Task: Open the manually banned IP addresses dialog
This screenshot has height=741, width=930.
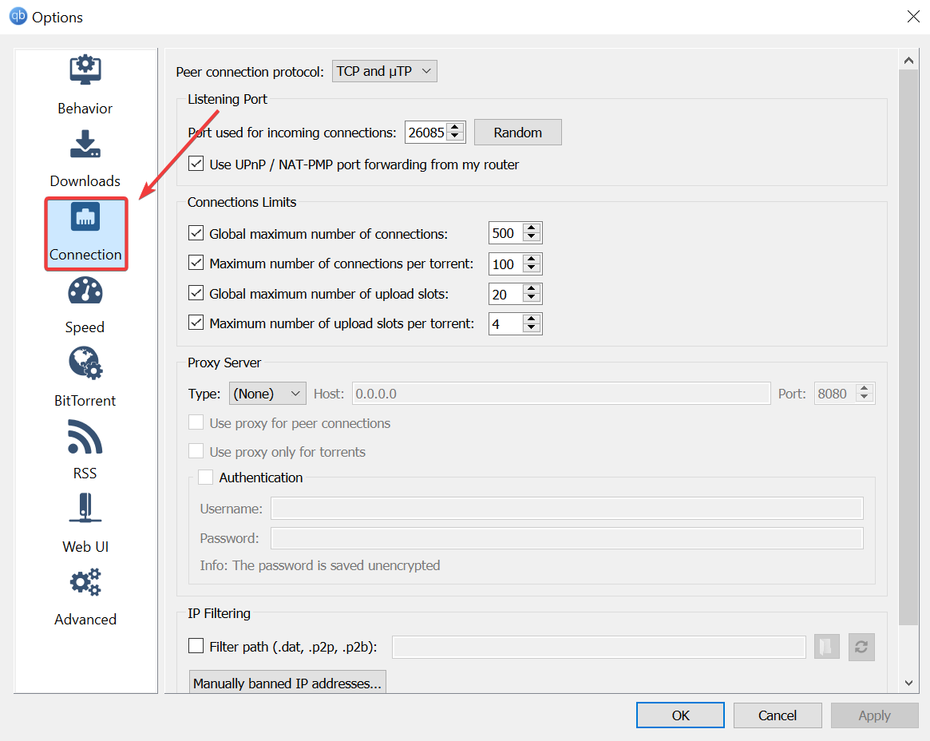Action: [287, 683]
